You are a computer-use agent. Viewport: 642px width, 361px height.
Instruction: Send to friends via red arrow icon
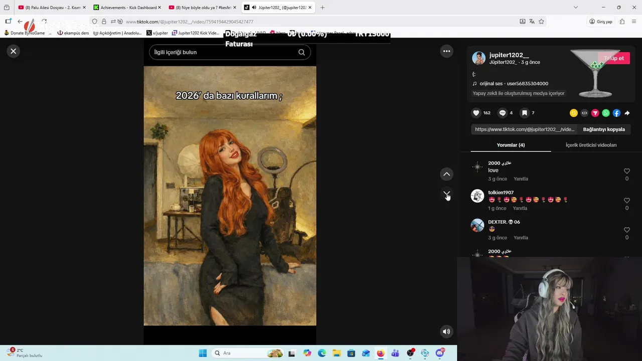point(595,113)
